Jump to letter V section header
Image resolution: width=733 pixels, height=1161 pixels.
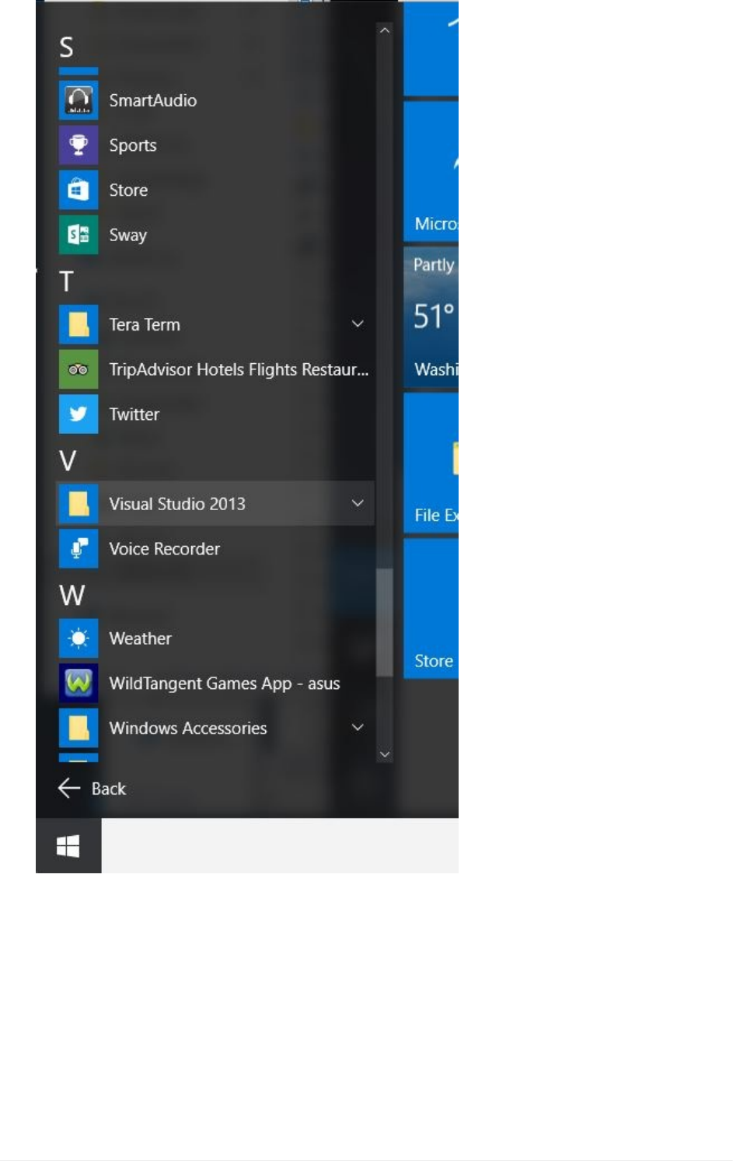(68, 460)
